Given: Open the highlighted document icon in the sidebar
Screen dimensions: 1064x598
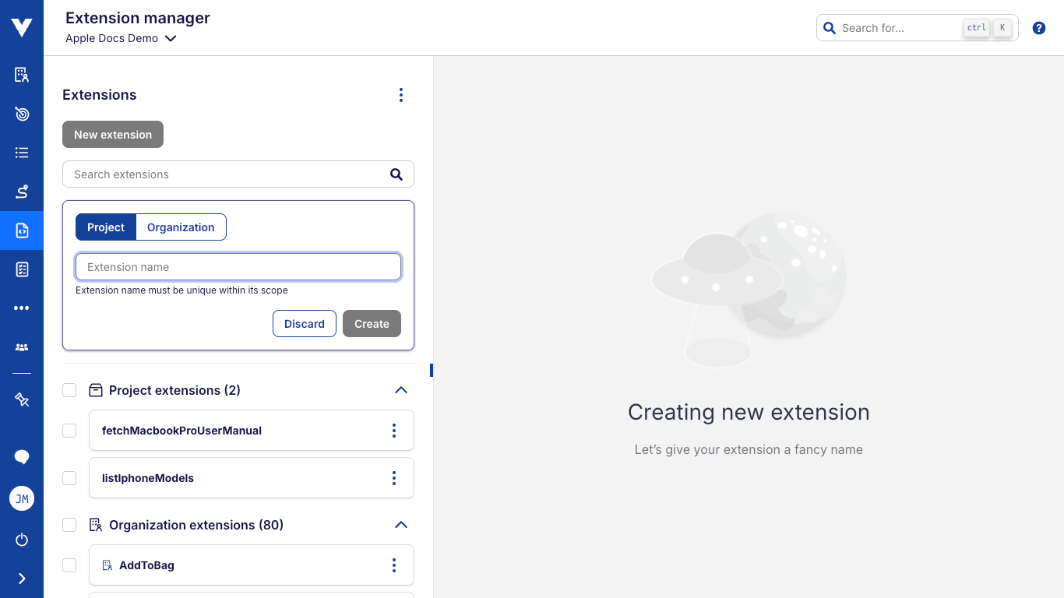Looking at the screenshot, I should click(21, 230).
